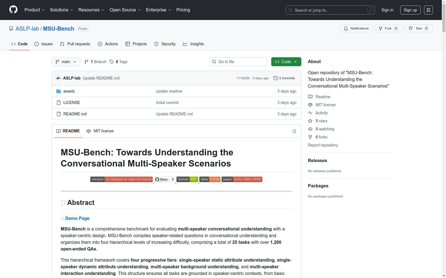Click the version badge in README

click(x=122, y=179)
